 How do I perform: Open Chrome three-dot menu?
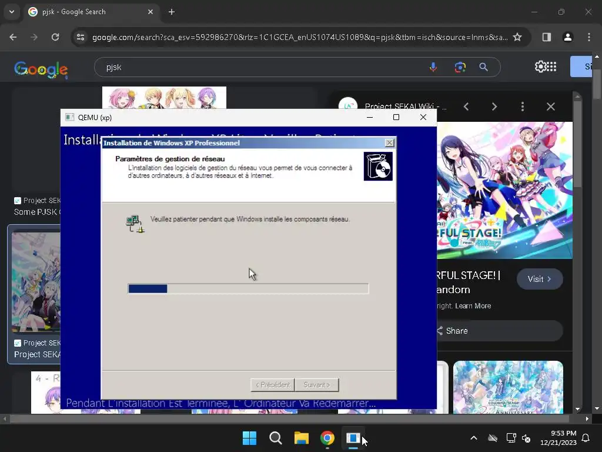point(588,37)
